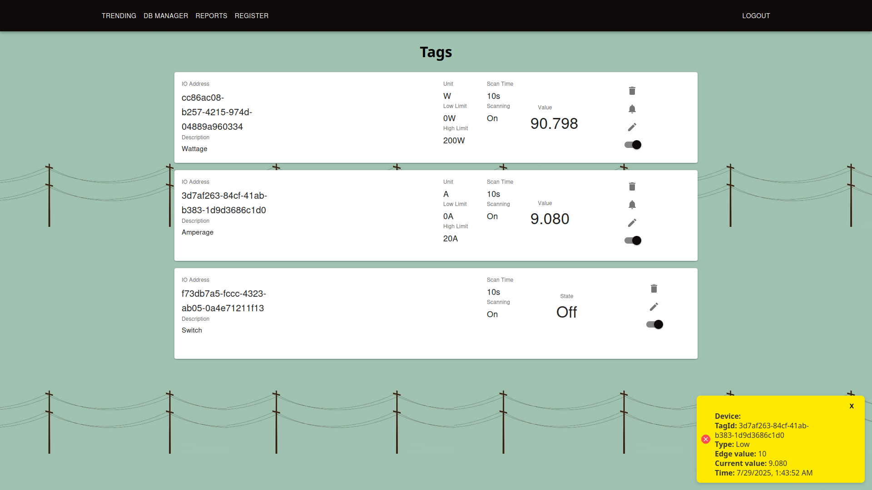Open the Trending page
This screenshot has width=872, height=490.
[x=119, y=16]
